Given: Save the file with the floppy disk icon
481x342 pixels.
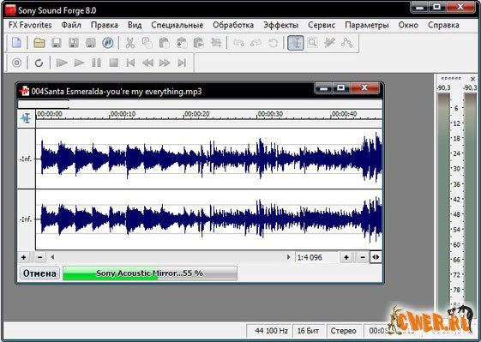Looking at the screenshot, I should tap(56, 43).
